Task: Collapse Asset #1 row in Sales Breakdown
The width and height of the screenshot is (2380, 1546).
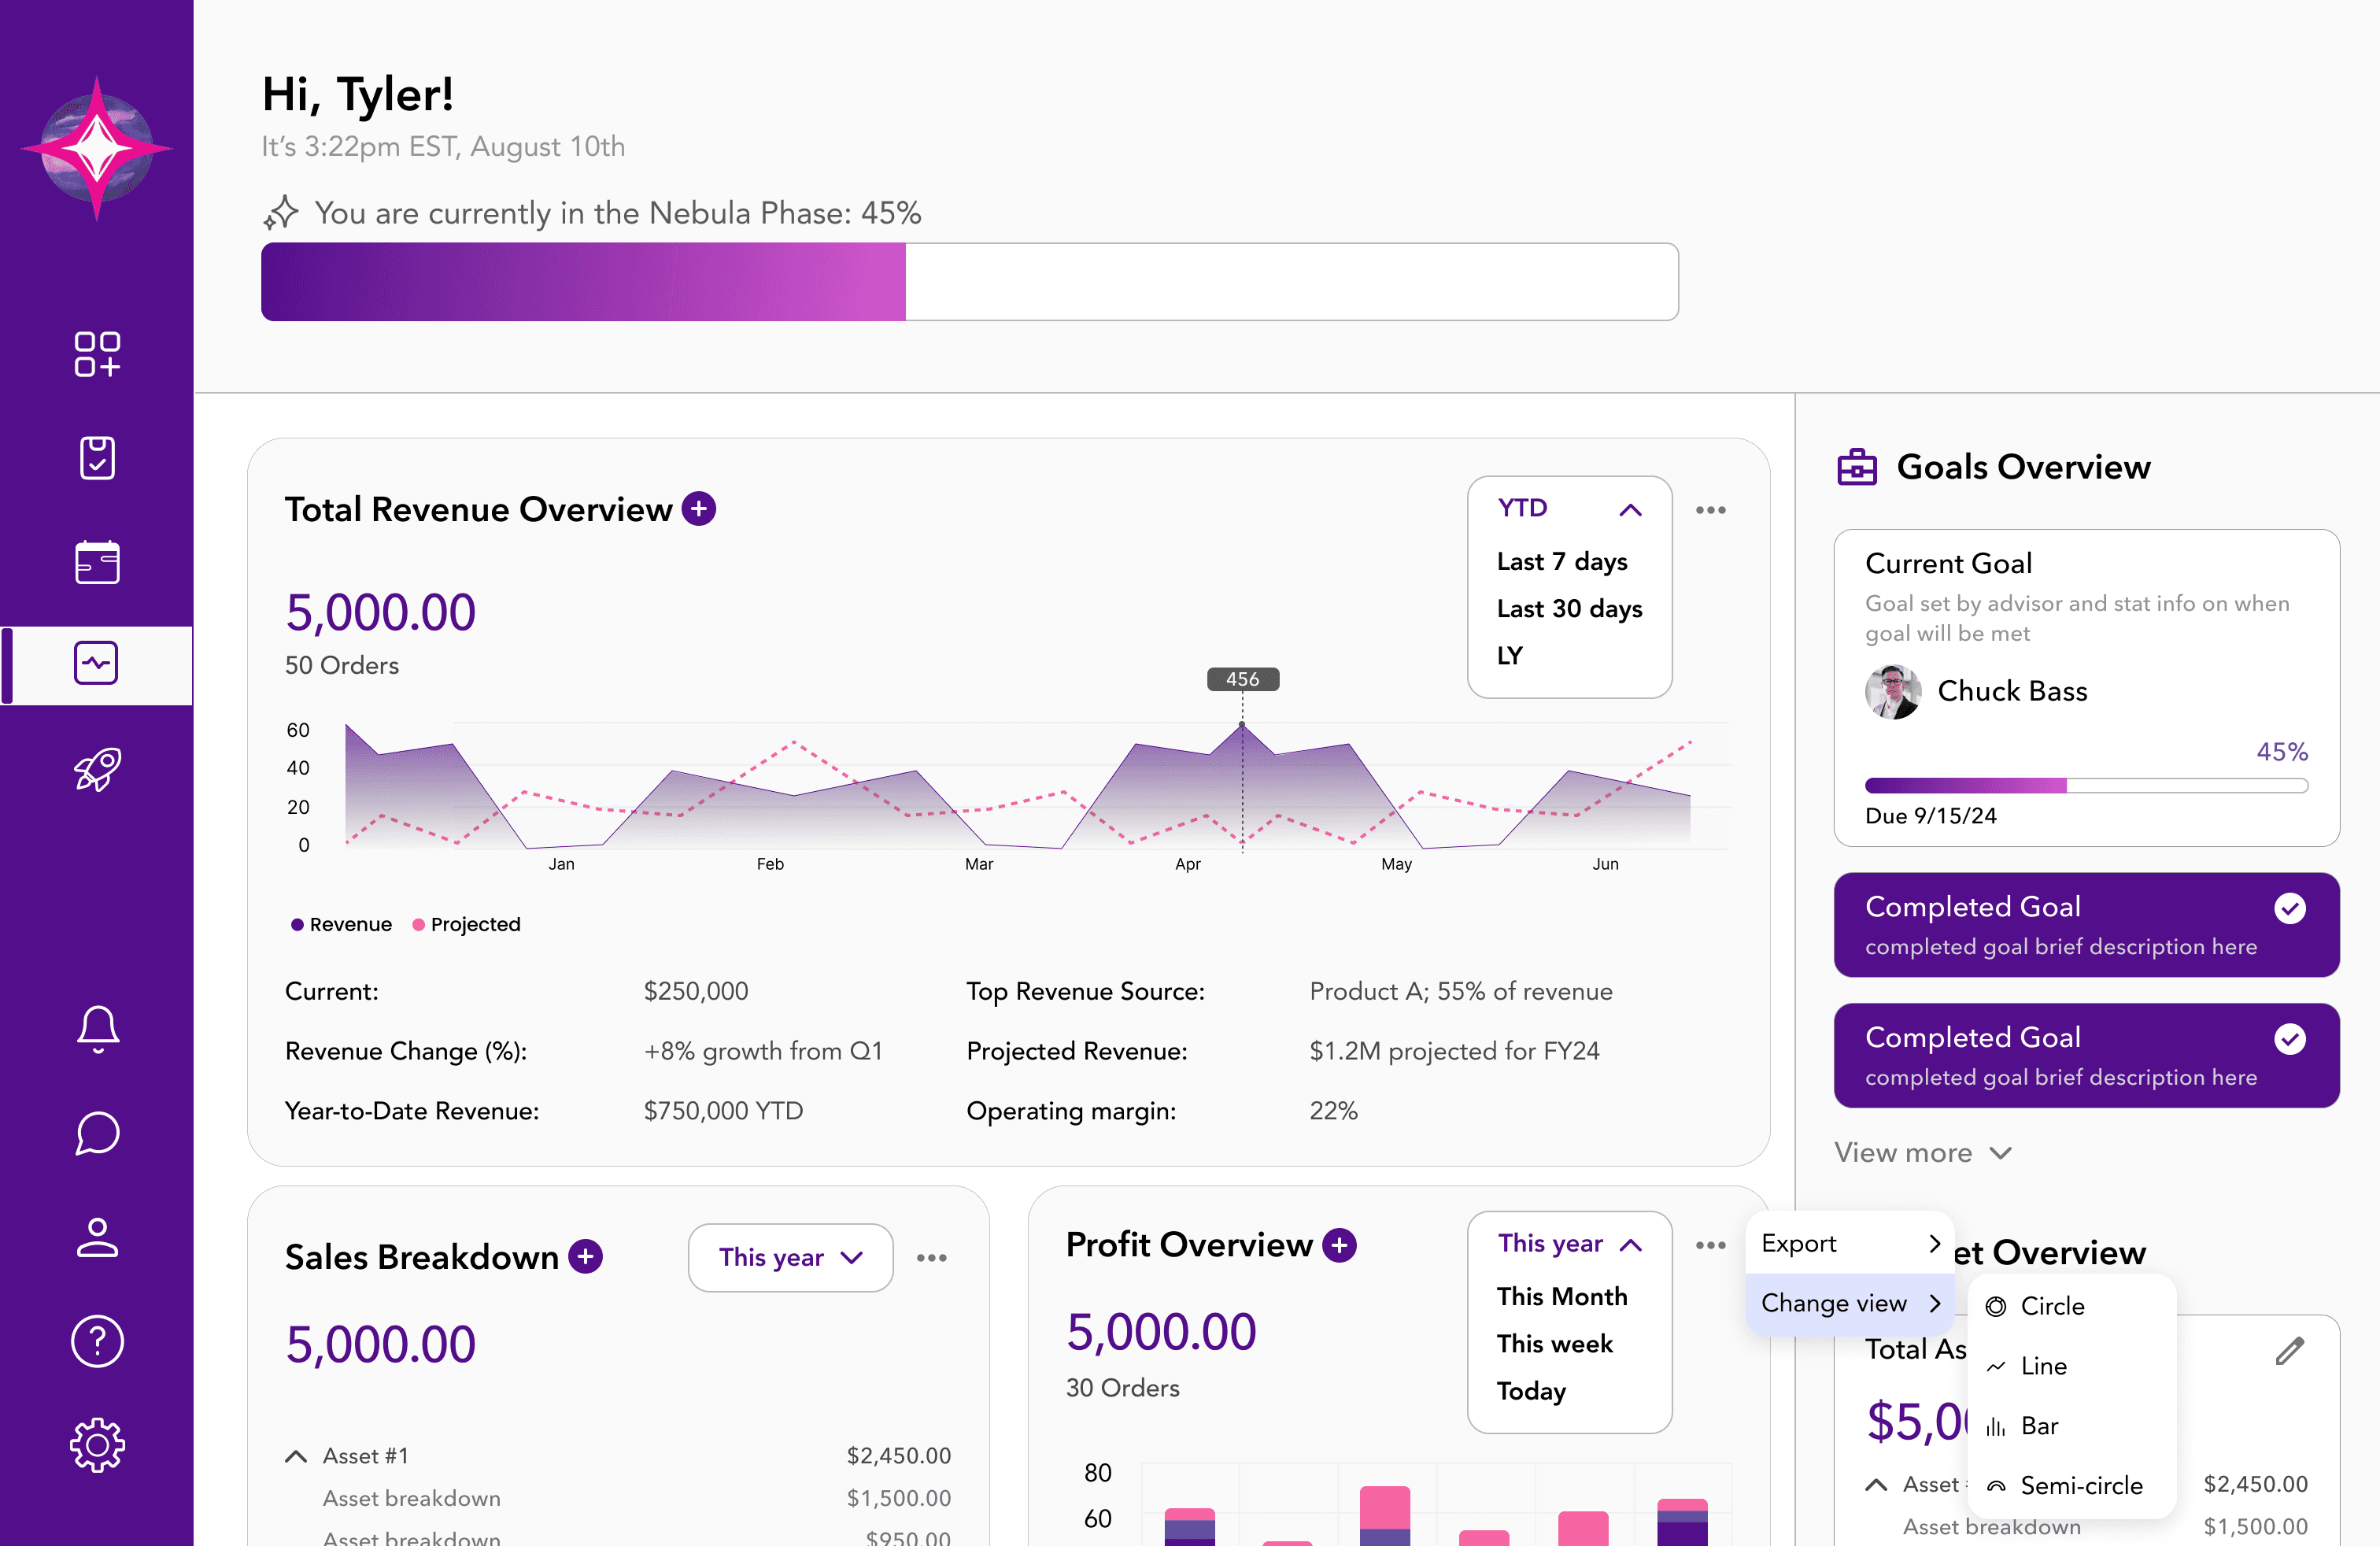Action: (x=296, y=1456)
